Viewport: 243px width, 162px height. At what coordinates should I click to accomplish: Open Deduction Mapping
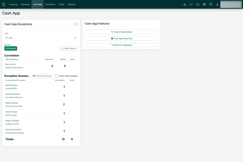pos(122,45)
